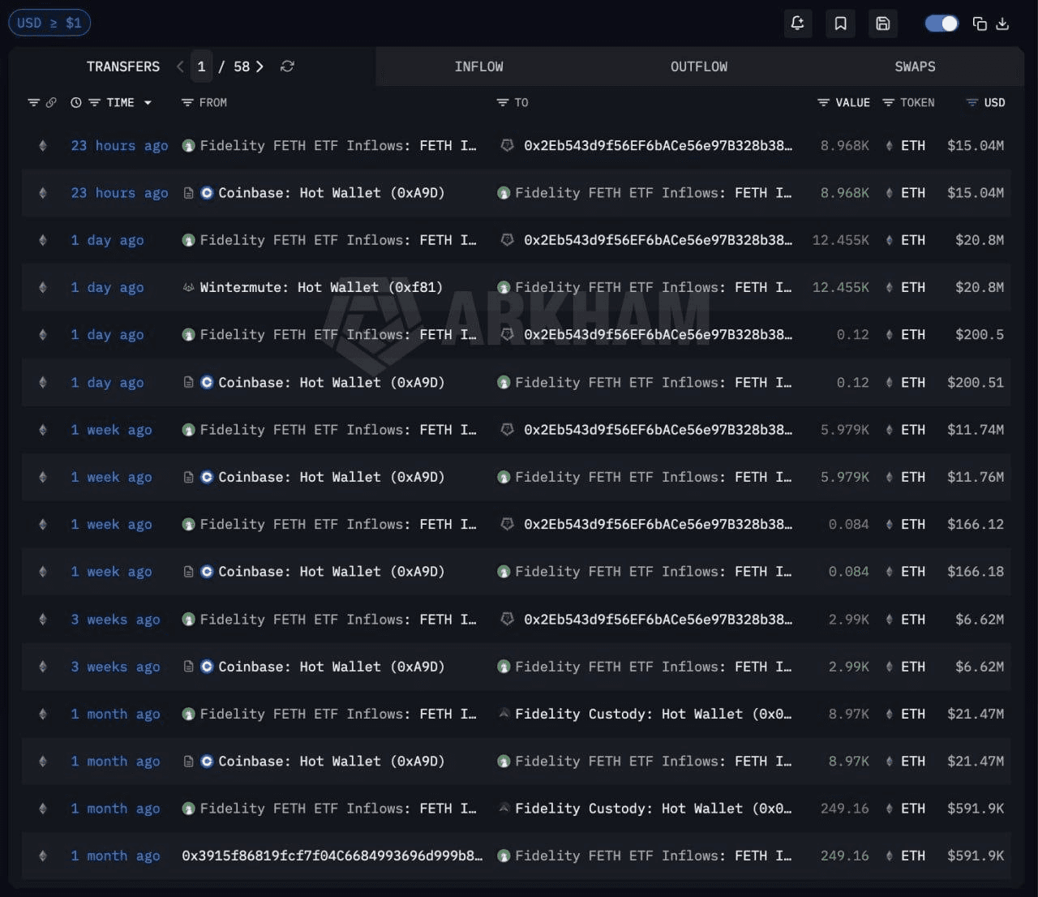Switch to the SWAPS tab
The height and width of the screenshot is (897, 1038).
click(915, 67)
